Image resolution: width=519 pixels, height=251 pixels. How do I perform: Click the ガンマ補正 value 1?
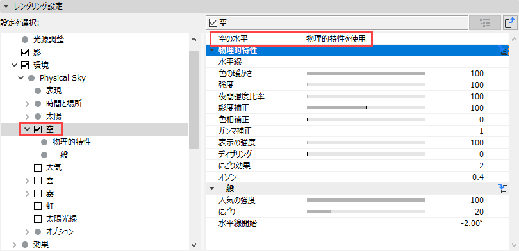click(x=482, y=131)
